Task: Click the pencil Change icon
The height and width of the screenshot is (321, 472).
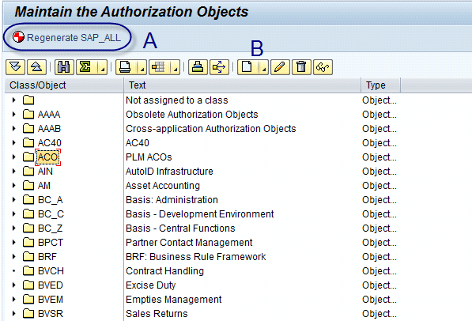Action: click(280, 67)
